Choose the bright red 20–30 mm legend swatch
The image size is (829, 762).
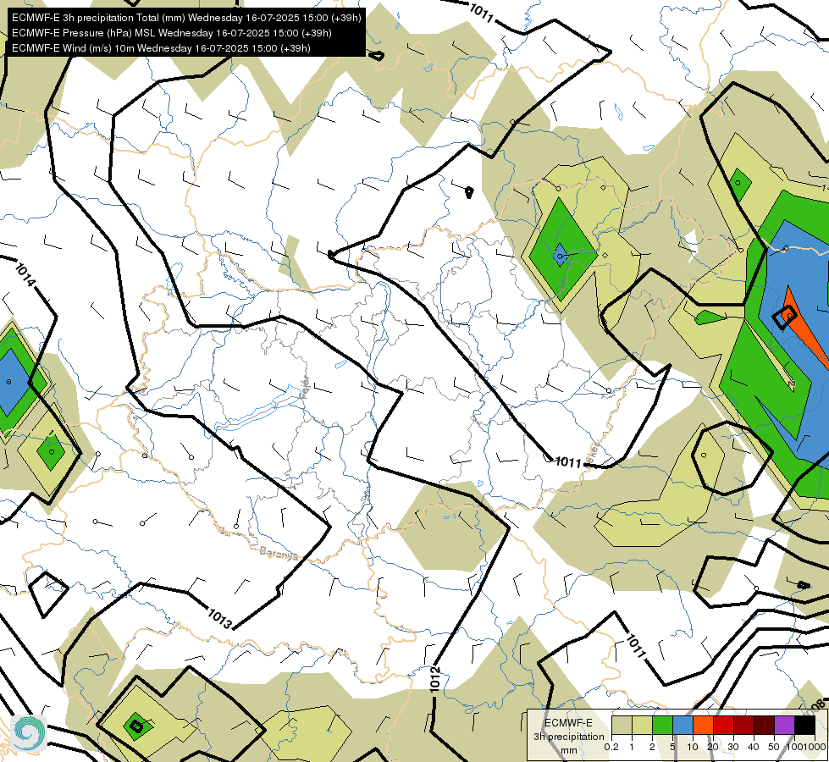point(723,725)
